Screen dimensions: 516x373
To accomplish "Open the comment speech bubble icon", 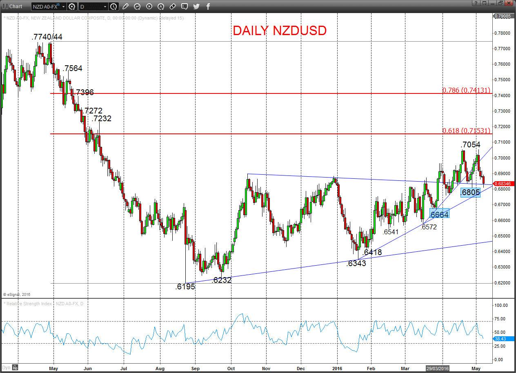I will tap(185, 7).
